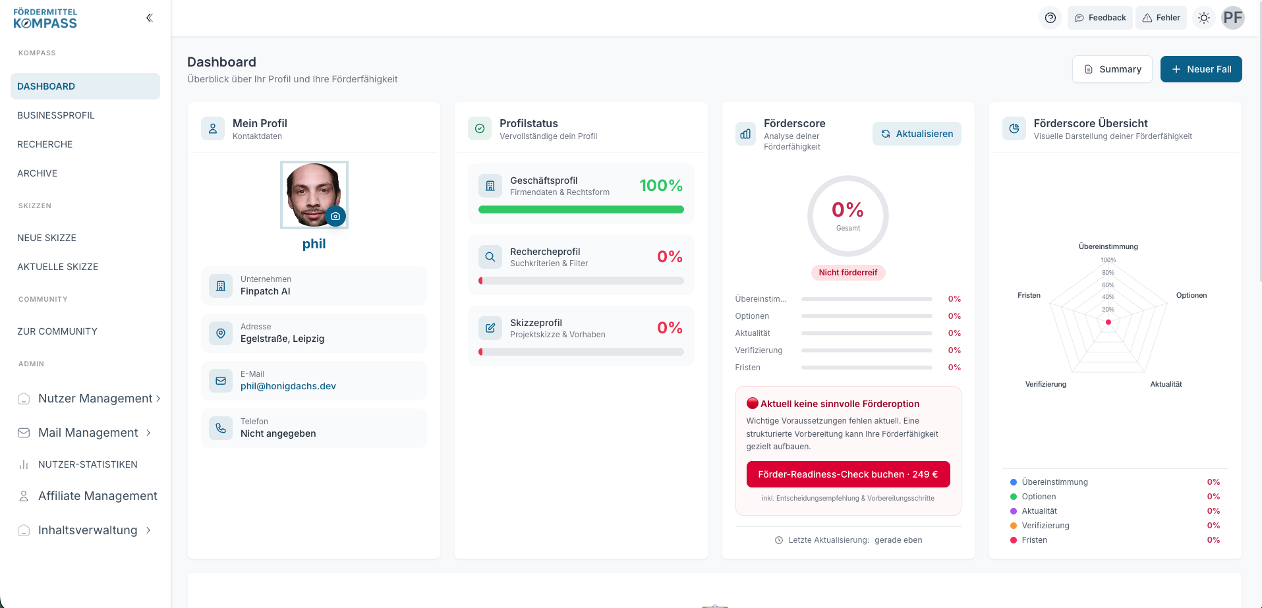The height and width of the screenshot is (608, 1262).
Task: Click the Geschäftsprofil 100% value
Action: tap(661, 186)
